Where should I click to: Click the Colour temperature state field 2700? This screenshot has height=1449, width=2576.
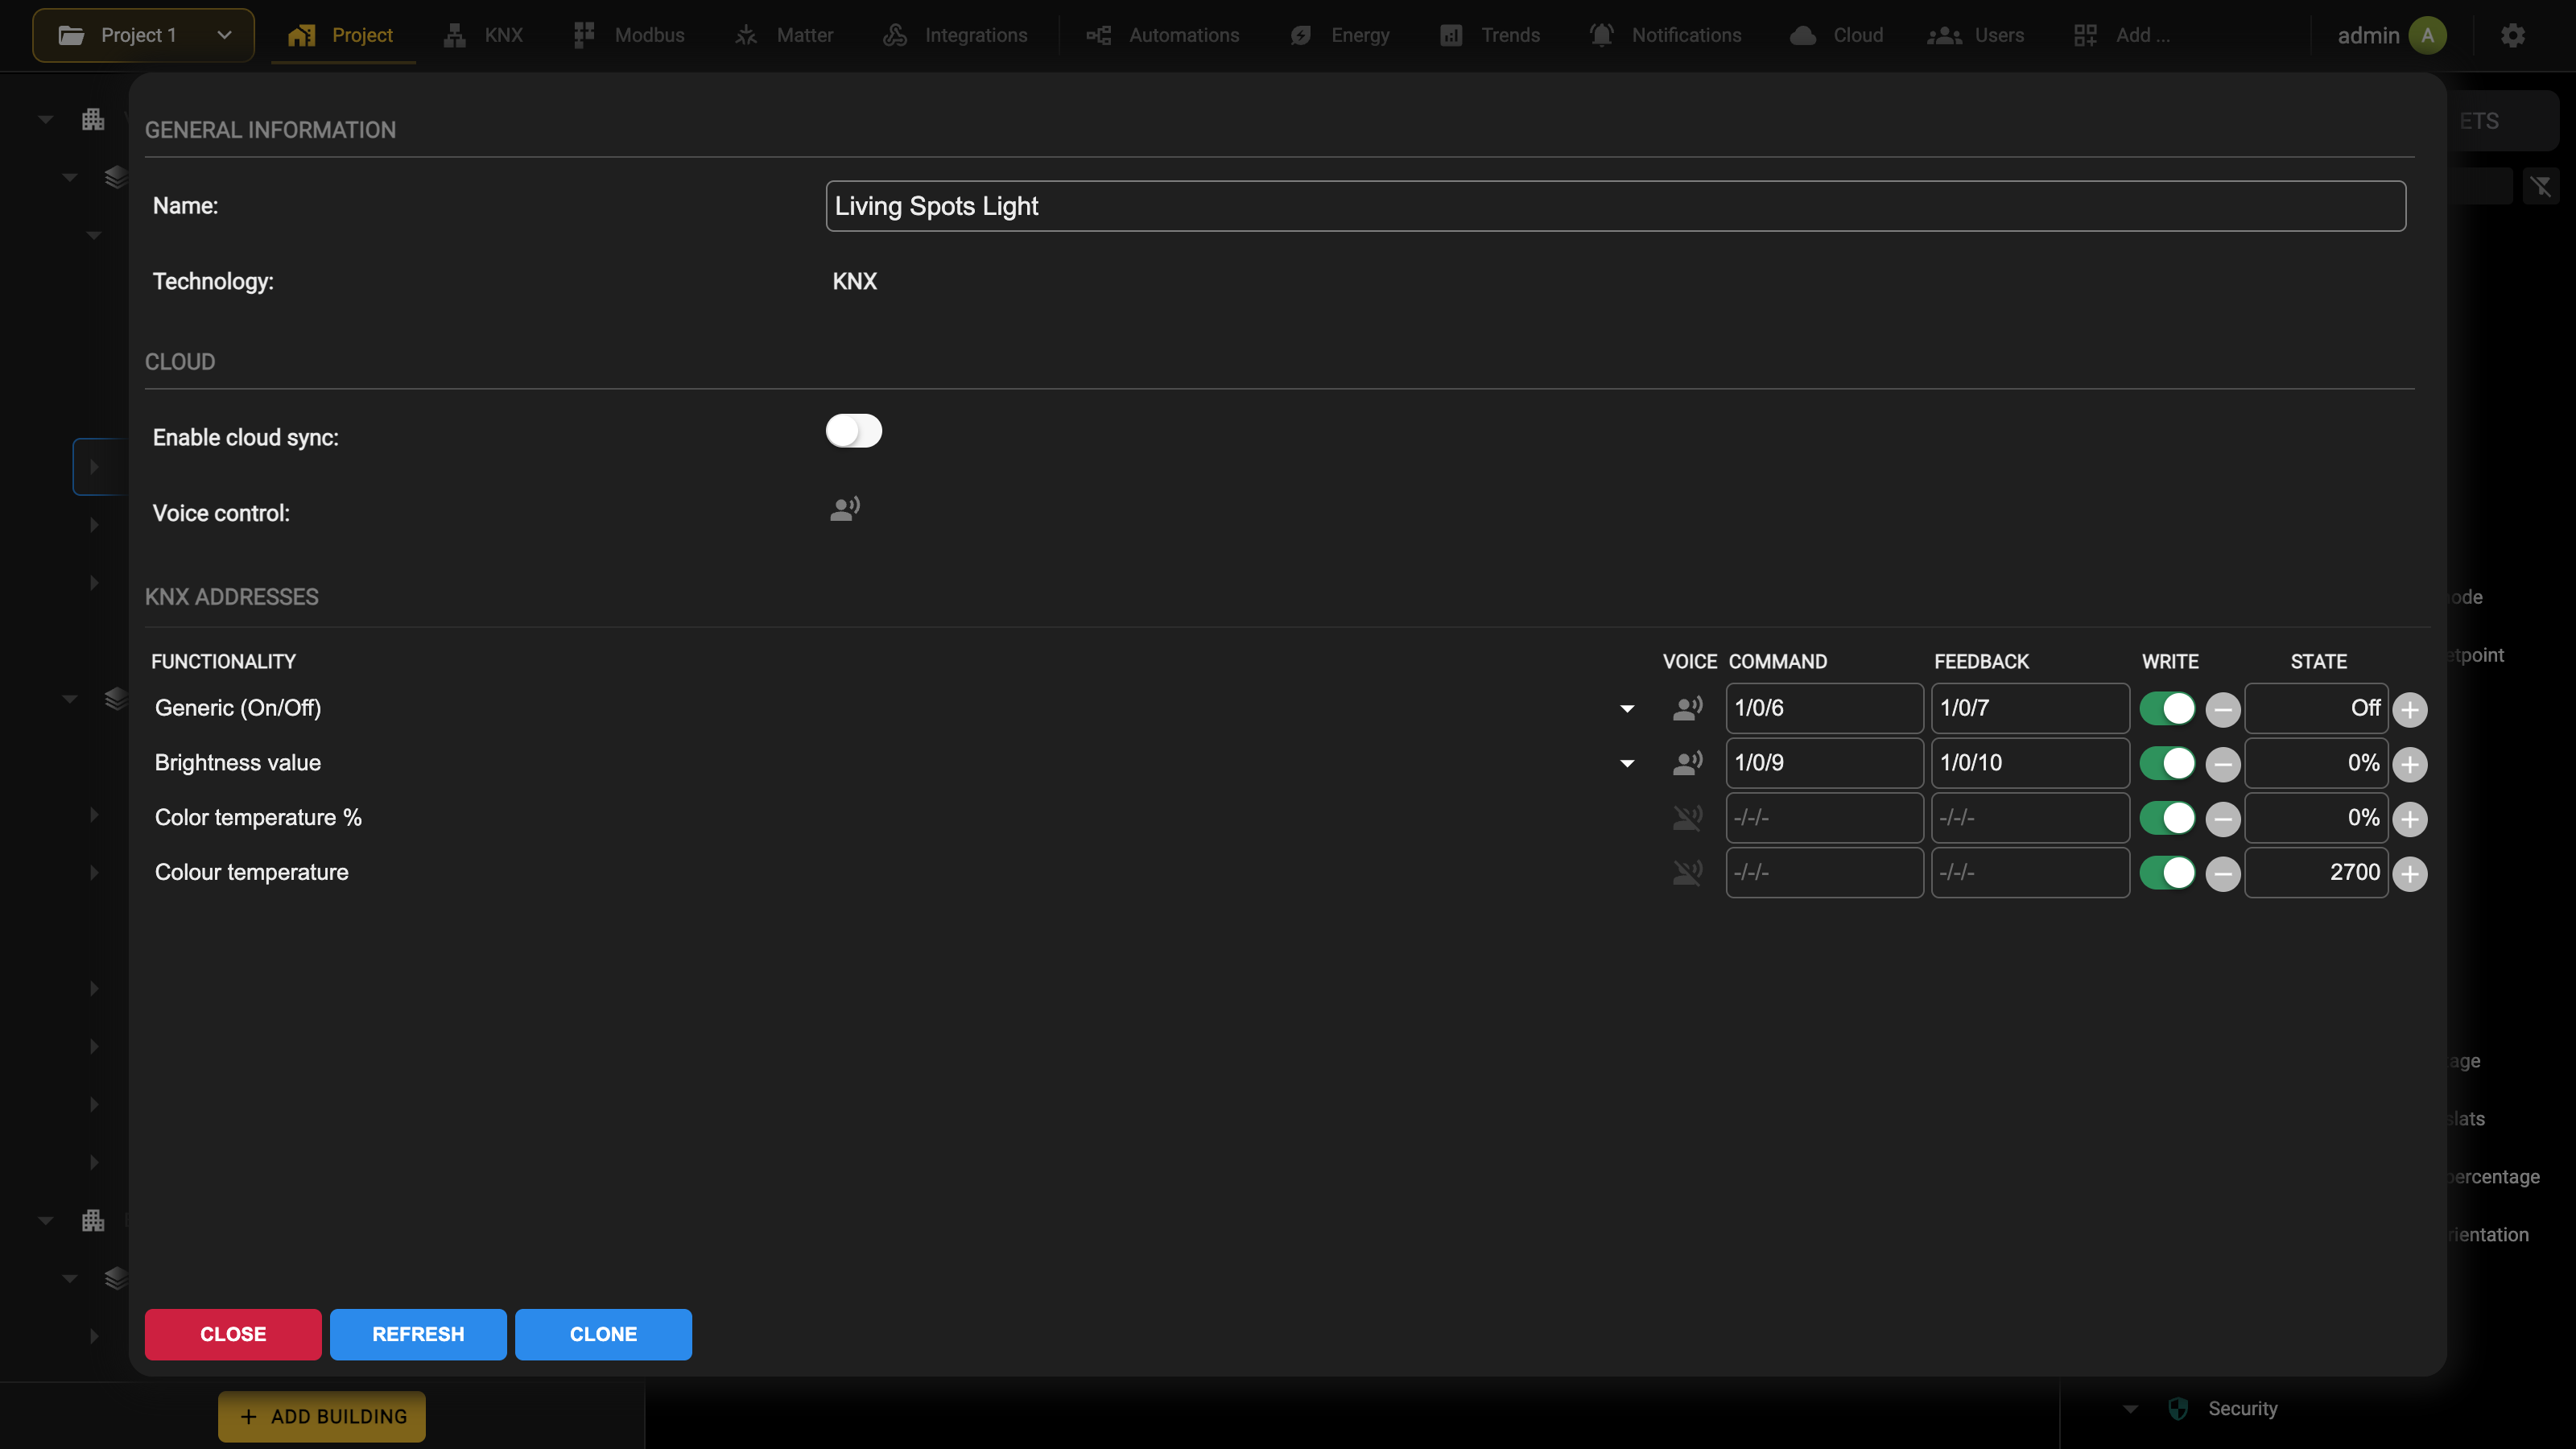click(x=2316, y=873)
